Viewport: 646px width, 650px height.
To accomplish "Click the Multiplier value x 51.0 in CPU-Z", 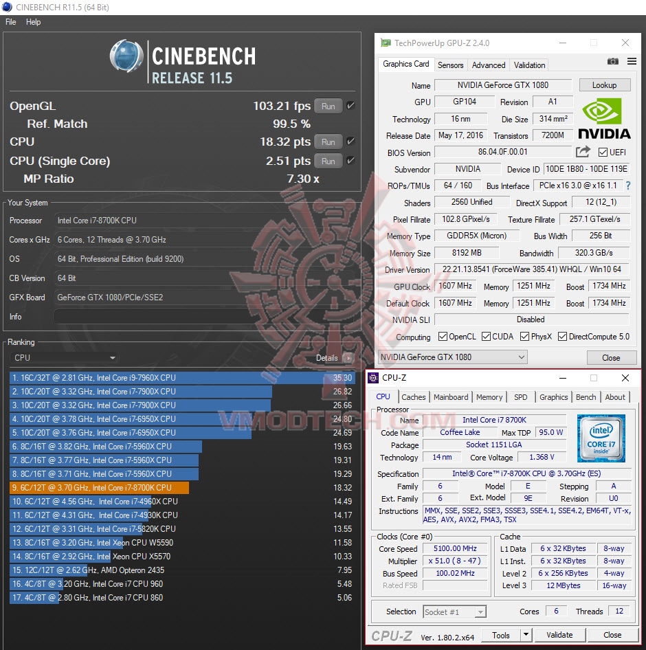I will tap(455, 561).
